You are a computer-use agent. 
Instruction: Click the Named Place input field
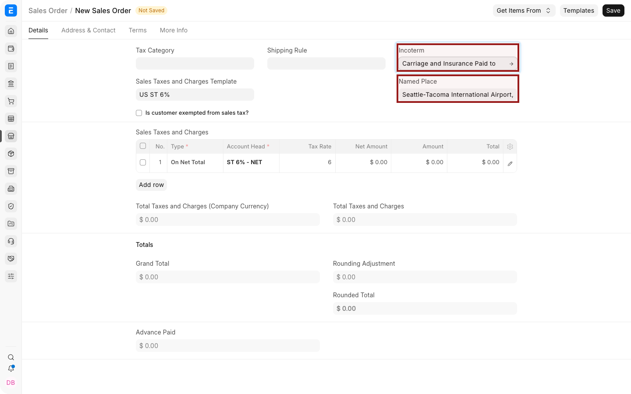click(x=458, y=95)
